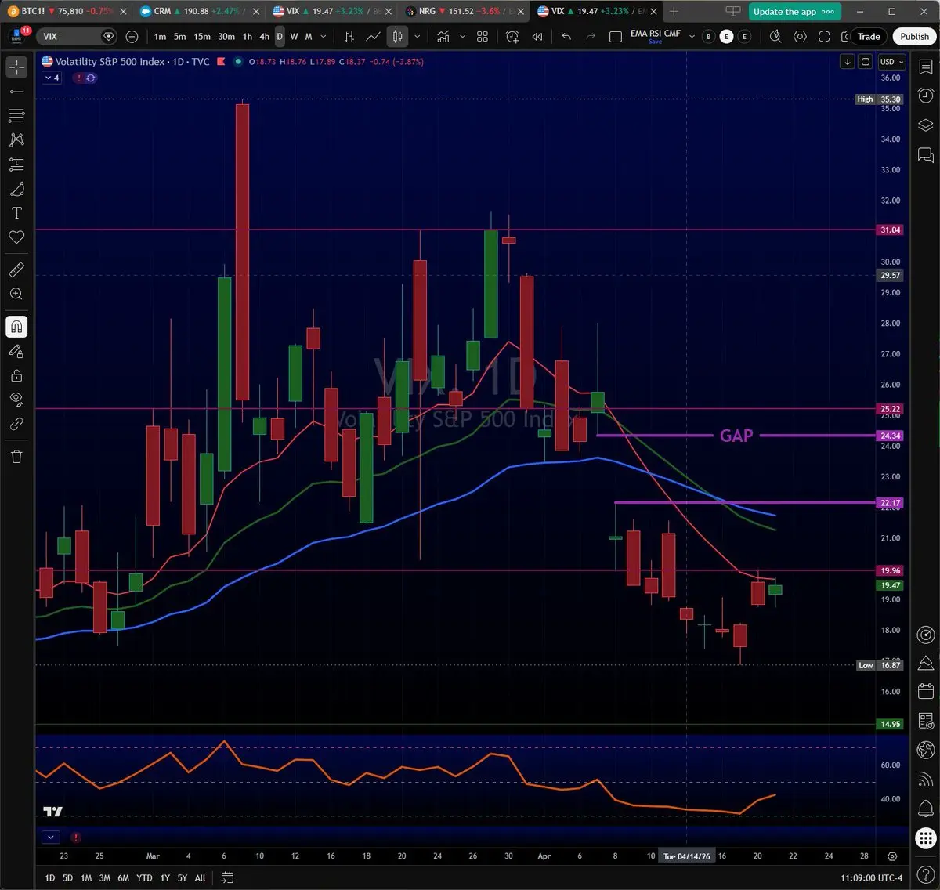Enter fullscreen mode
940x890 pixels.
(824, 37)
